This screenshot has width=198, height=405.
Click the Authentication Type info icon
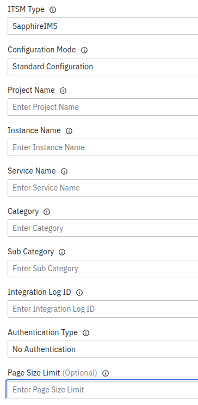click(x=86, y=333)
